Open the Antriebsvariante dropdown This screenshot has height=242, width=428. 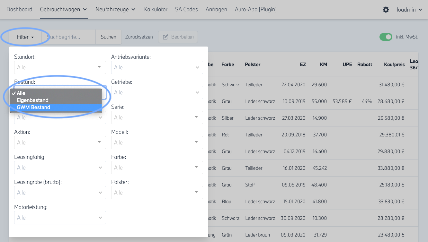157,67
